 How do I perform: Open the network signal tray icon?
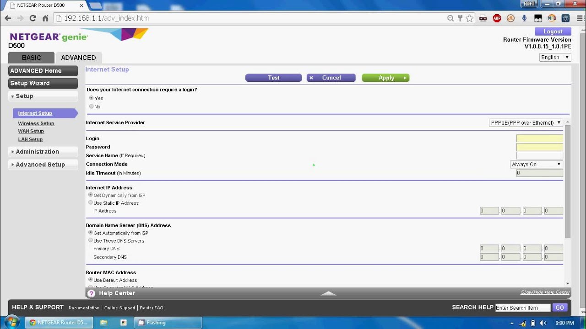point(523,323)
